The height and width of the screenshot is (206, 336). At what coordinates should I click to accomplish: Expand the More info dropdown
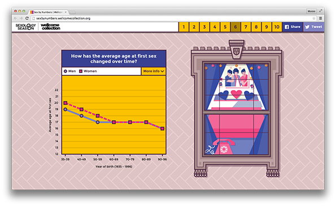point(154,71)
